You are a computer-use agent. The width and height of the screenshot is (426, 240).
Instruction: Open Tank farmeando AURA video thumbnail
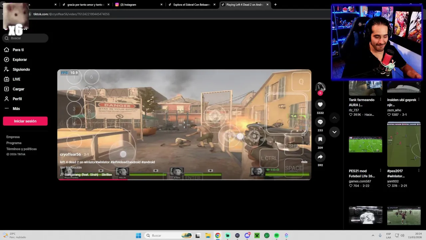[x=365, y=88]
